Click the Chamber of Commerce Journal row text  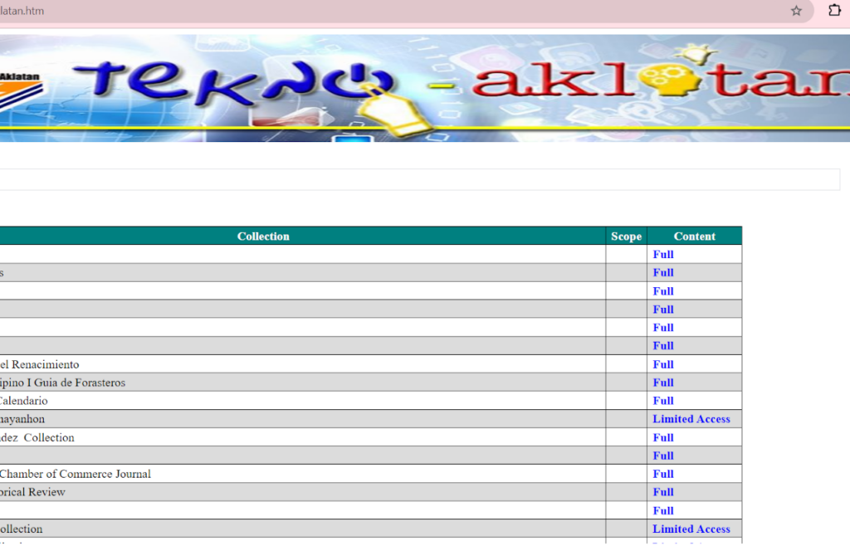(75, 474)
